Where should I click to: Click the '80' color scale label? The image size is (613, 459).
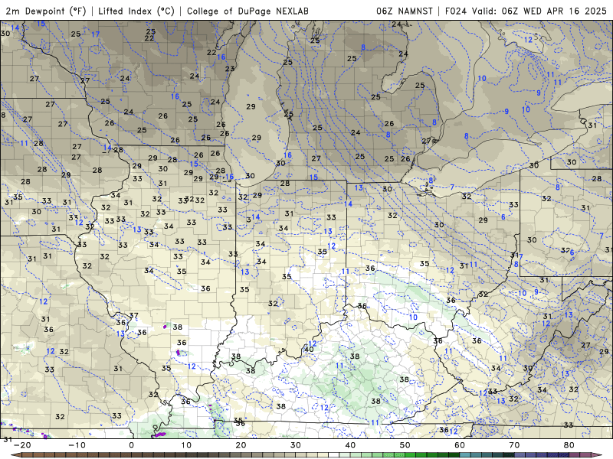pos(569,445)
